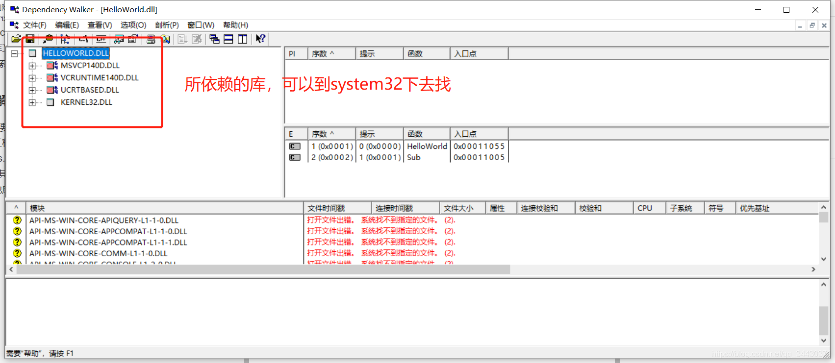Open the 窗口(W) menu
The height and width of the screenshot is (363, 835).
[x=201, y=25]
